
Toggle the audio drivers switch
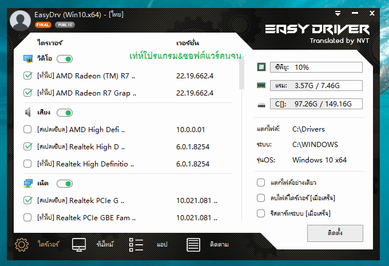coord(65,113)
